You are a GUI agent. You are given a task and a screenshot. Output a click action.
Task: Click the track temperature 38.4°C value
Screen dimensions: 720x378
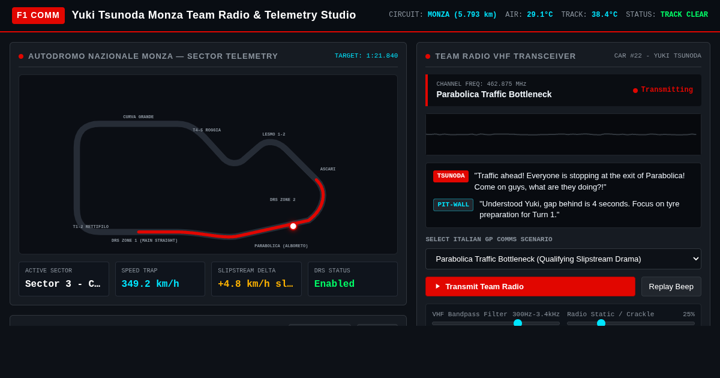(604, 15)
